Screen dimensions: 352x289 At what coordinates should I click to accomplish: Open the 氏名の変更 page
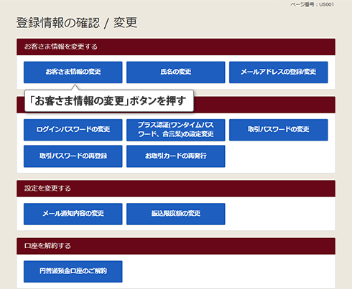[176, 72]
